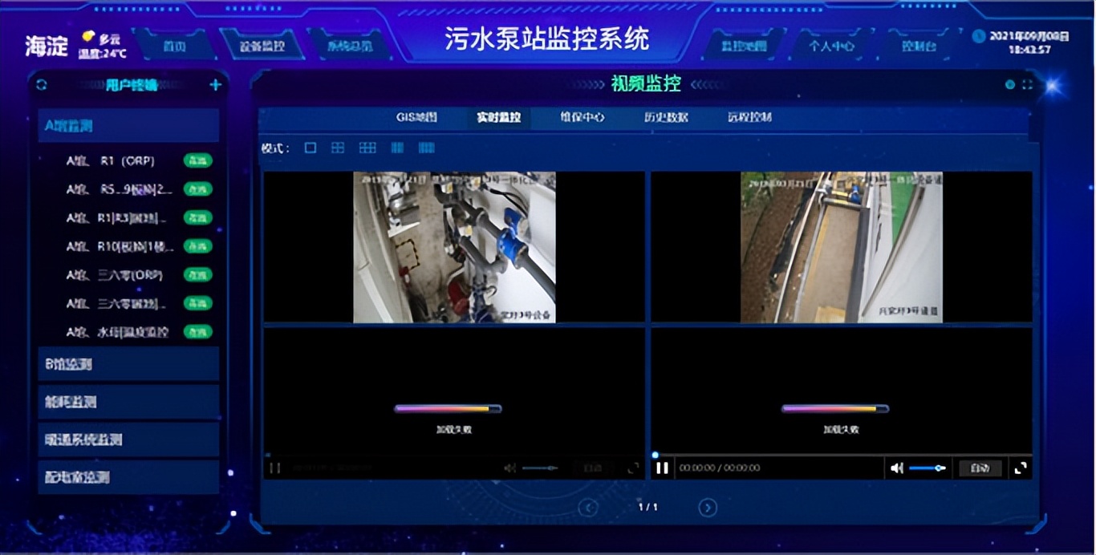Screen dimensions: 1096x555
Task: Expand the B馆监测 section
Action: (x=128, y=365)
